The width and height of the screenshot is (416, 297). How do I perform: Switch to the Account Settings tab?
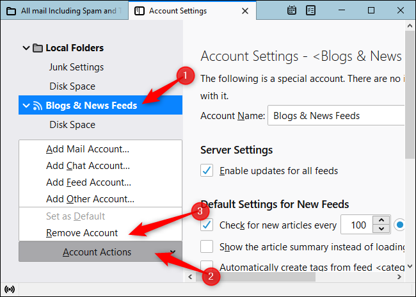point(193,11)
